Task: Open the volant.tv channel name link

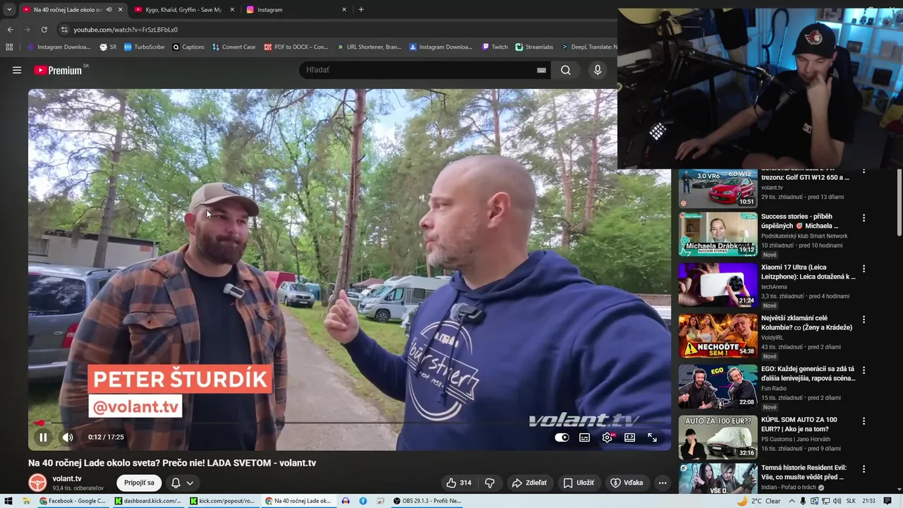Action: (x=67, y=478)
